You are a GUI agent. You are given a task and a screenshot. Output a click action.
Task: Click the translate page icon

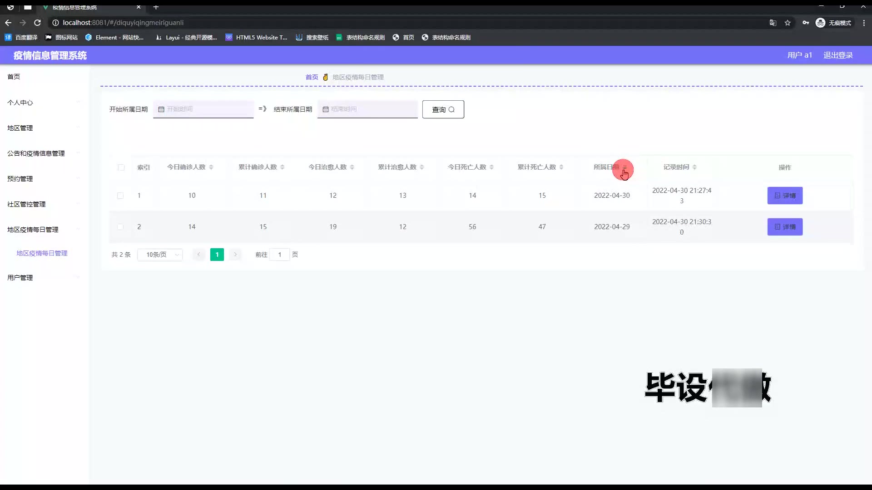coord(773,23)
